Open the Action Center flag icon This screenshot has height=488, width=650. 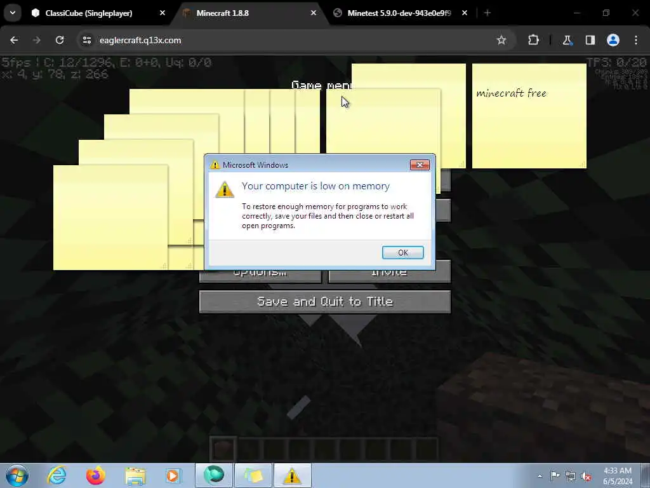(555, 476)
